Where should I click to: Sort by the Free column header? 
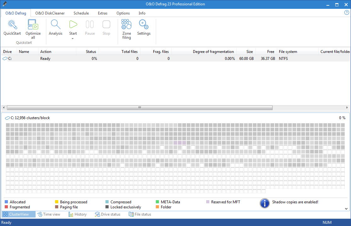[266, 52]
